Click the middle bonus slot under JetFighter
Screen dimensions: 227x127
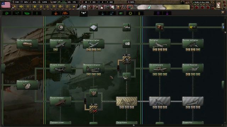pos(160,50)
